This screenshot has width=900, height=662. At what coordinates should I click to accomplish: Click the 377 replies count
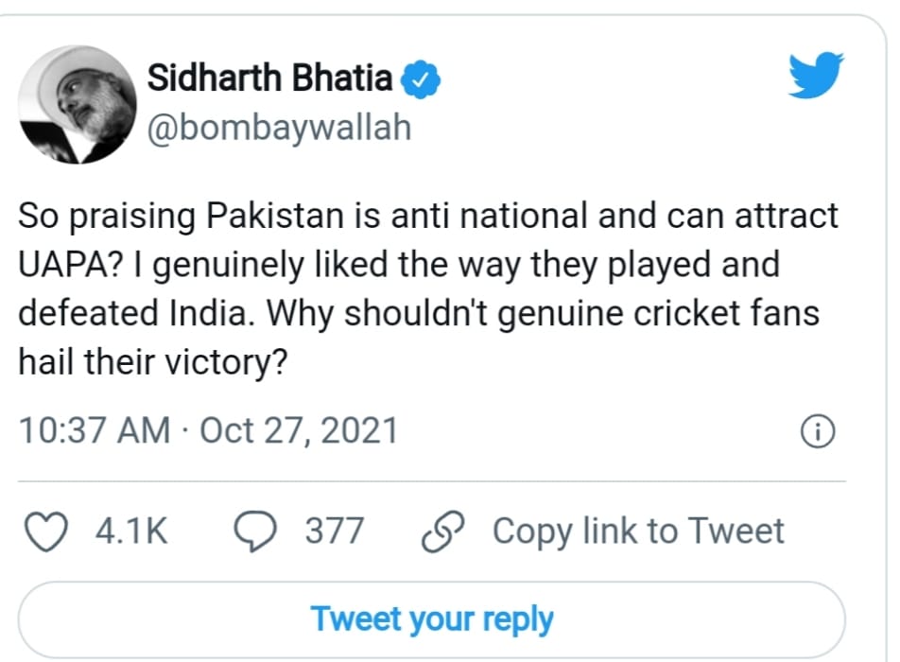coord(334,531)
